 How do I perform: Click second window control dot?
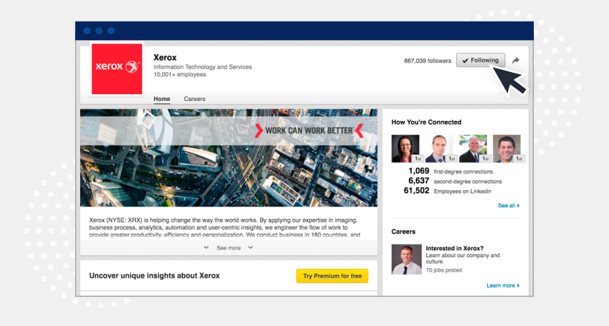click(x=99, y=31)
